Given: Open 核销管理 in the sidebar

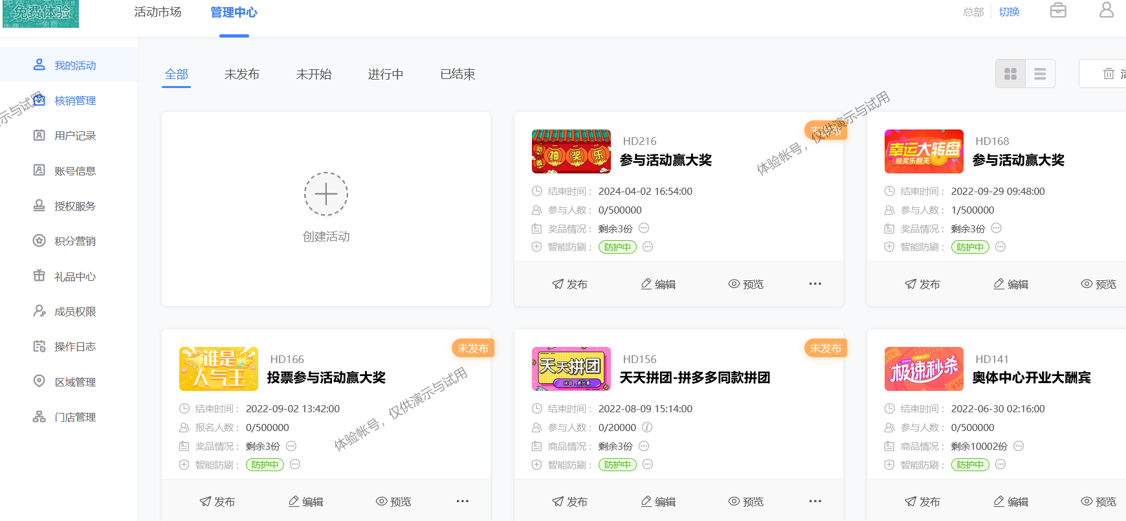Looking at the screenshot, I should point(69,100).
